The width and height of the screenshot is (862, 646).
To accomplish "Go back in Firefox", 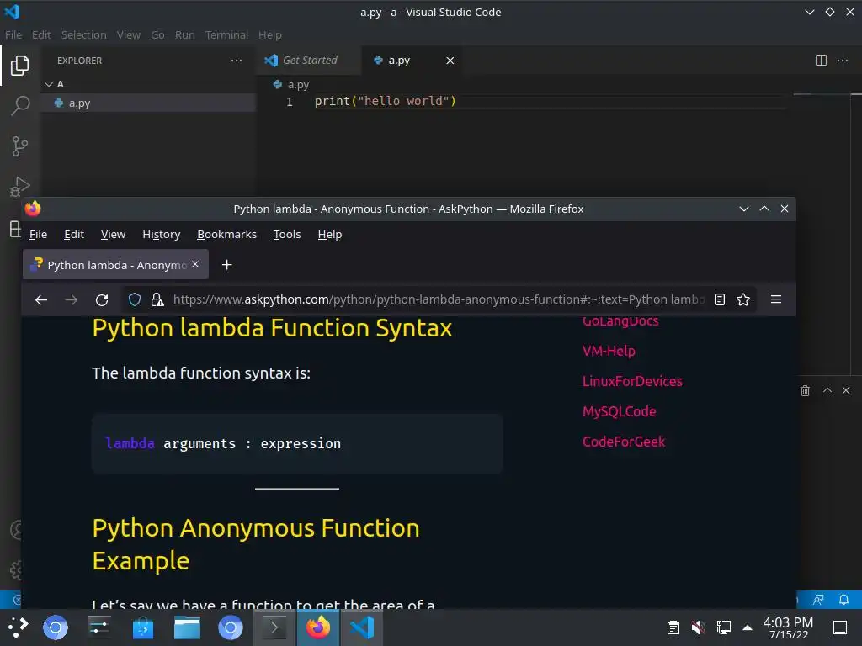I will click(41, 300).
